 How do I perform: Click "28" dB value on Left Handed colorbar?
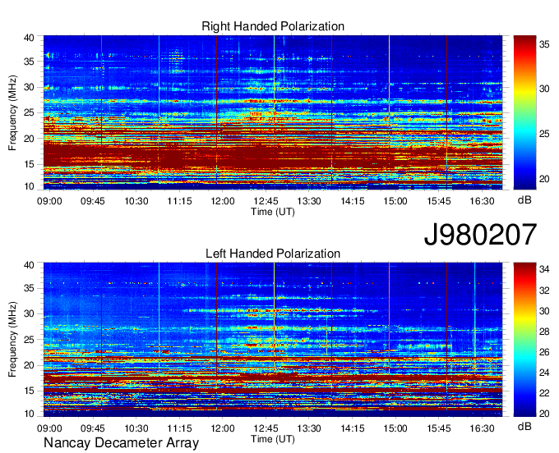(544, 332)
